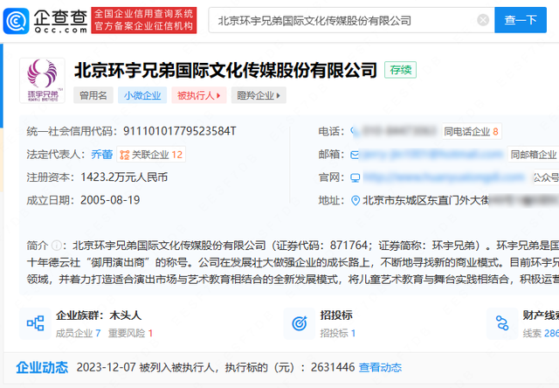Select the 曾用名 tag
This screenshot has width=559, height=388.
coord(93,95)
